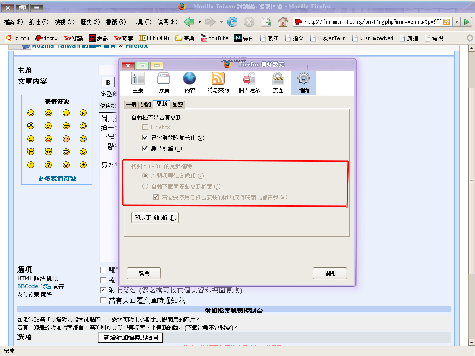The height and width of the screenshot is (356, 475).
Task: Select 詢問我要怎麼處理 radio option
Action: pyautogui.click(x=145, y=176)
